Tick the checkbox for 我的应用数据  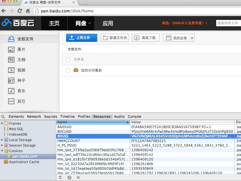pos(68,70)
